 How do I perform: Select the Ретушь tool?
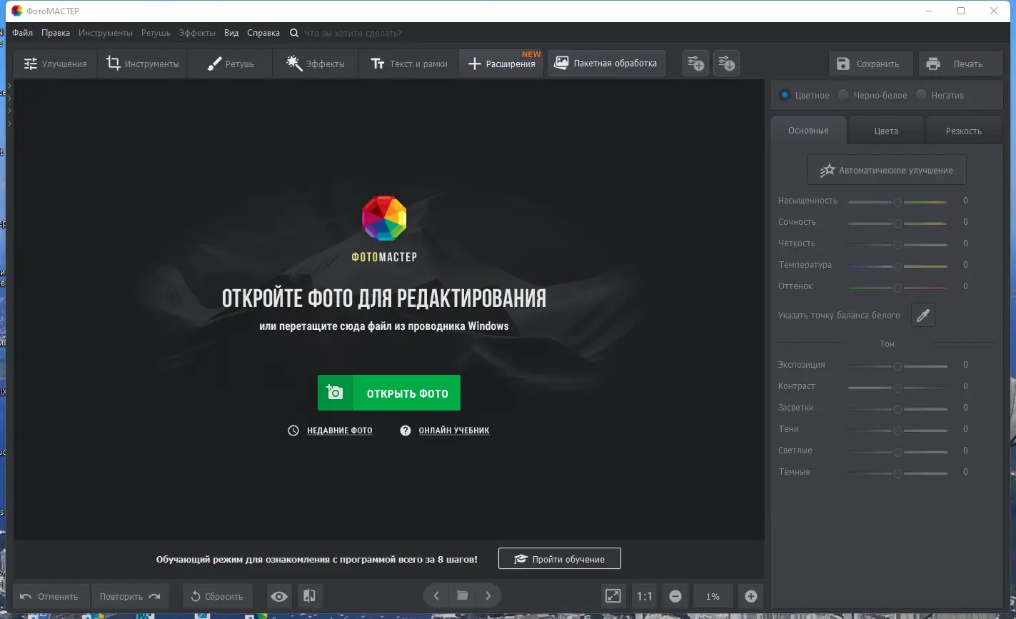click(x=229, y=63)
